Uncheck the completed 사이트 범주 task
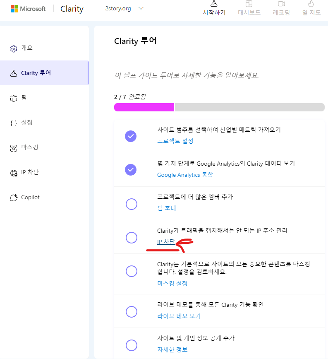328x359 pixels. click(x=131, y=135)
